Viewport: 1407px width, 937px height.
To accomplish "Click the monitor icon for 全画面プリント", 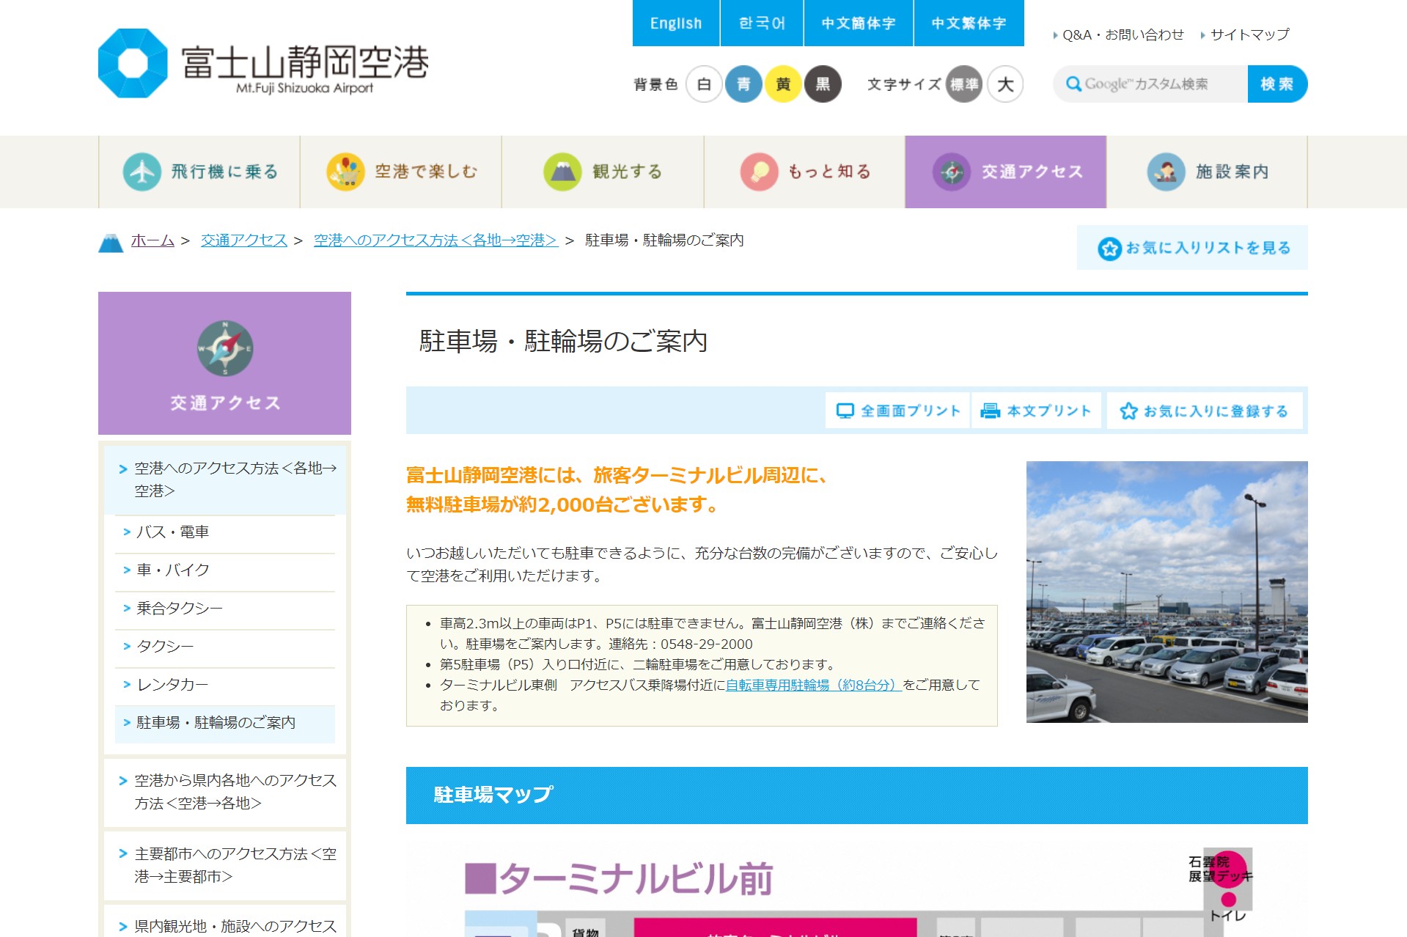I will (x=845, y=411).
